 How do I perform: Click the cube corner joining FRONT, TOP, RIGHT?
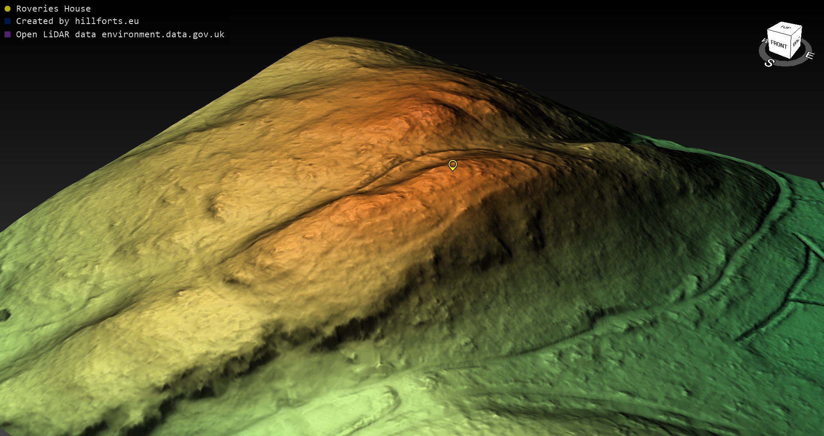(792, 35)
